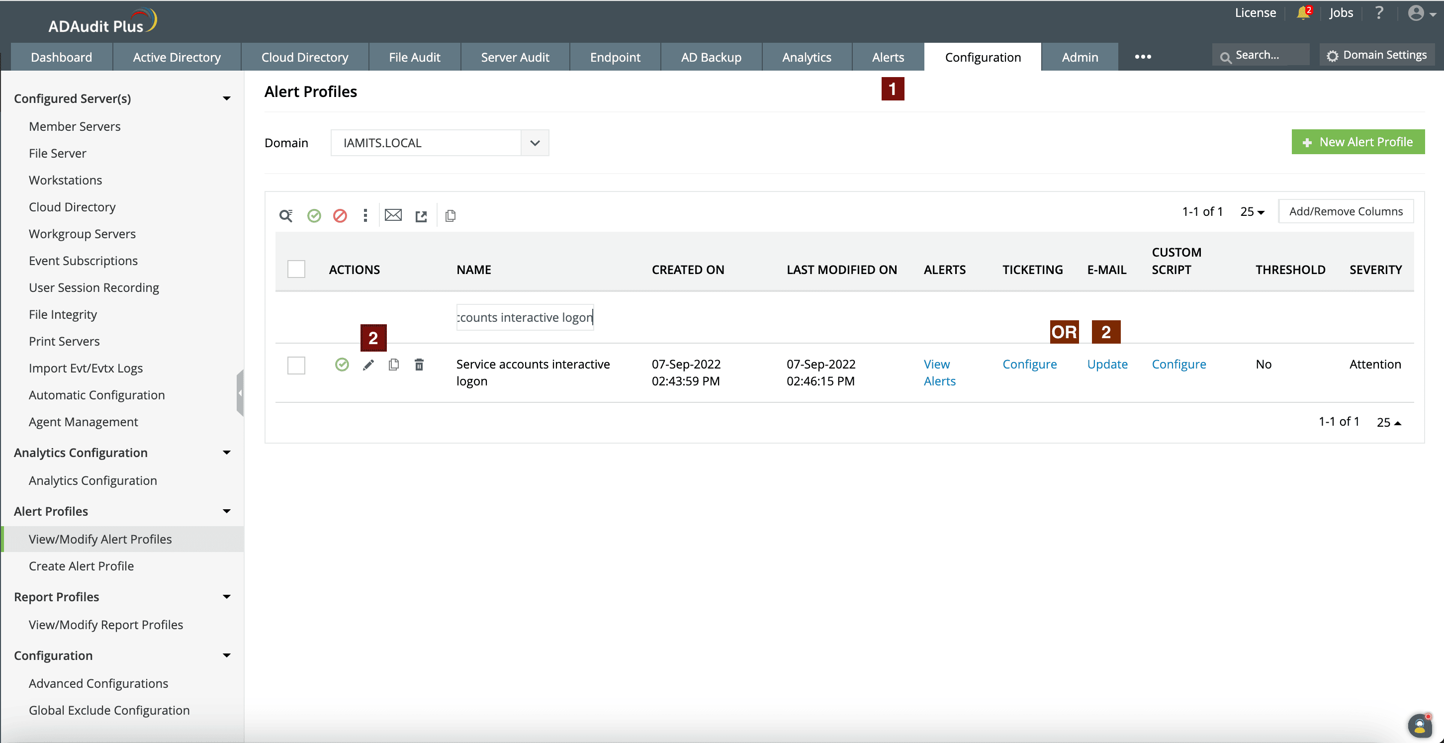The image size is (1444, 743).
Task: Open the IAMITS.LOCAL domain dropdown
Action: point(535,143)
